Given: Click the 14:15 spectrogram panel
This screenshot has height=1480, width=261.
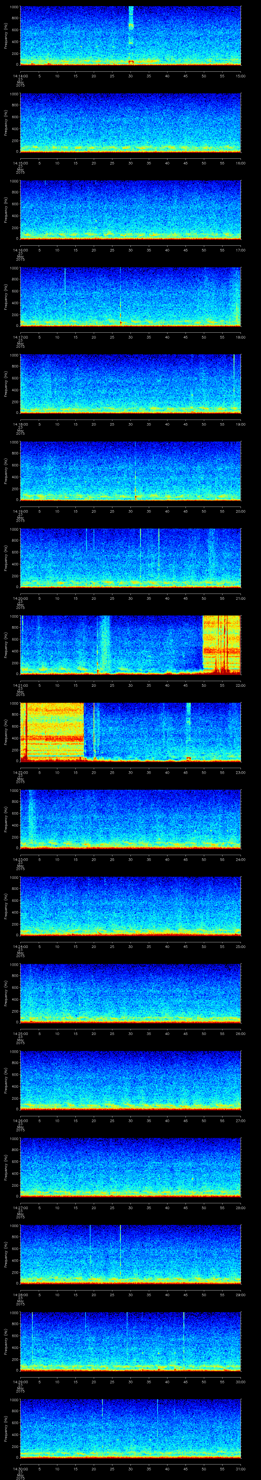Looking at the screenshot, I should point(130,122).
